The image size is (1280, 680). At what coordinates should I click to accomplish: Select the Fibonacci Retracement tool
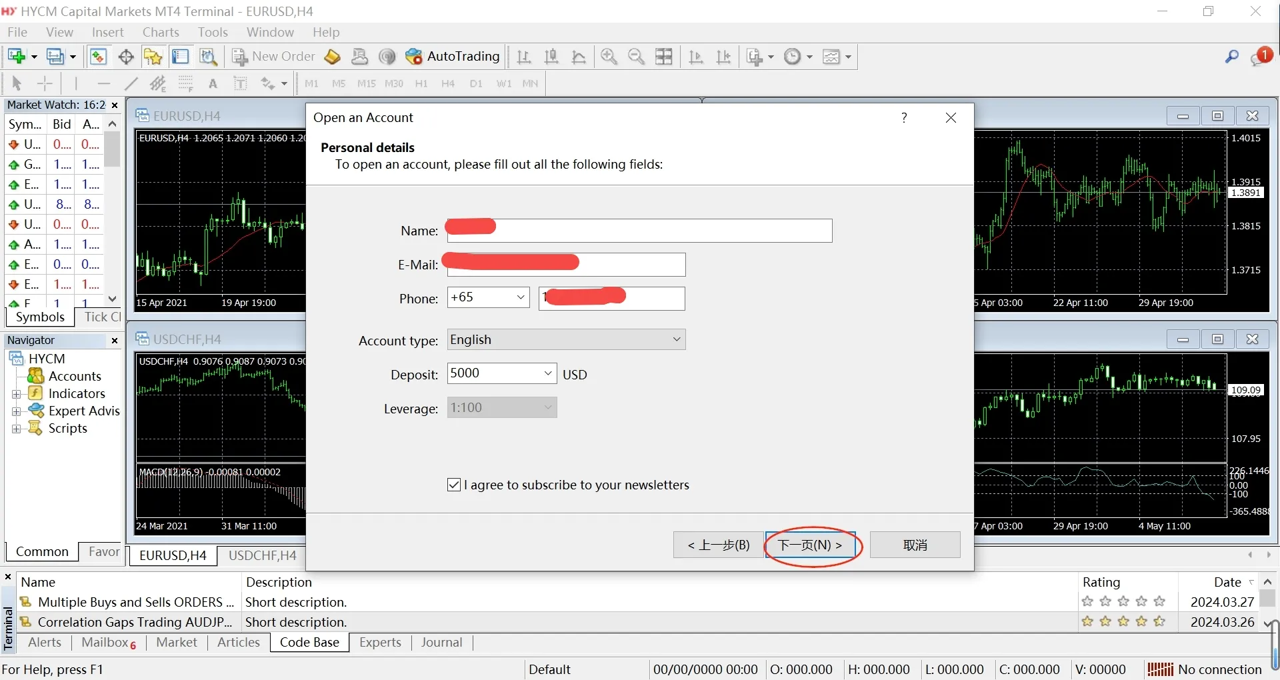[x=185, y=83]
